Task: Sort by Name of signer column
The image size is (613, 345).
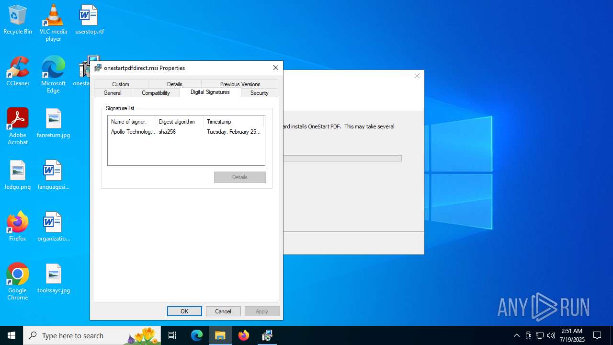Action: click(132, 122)
